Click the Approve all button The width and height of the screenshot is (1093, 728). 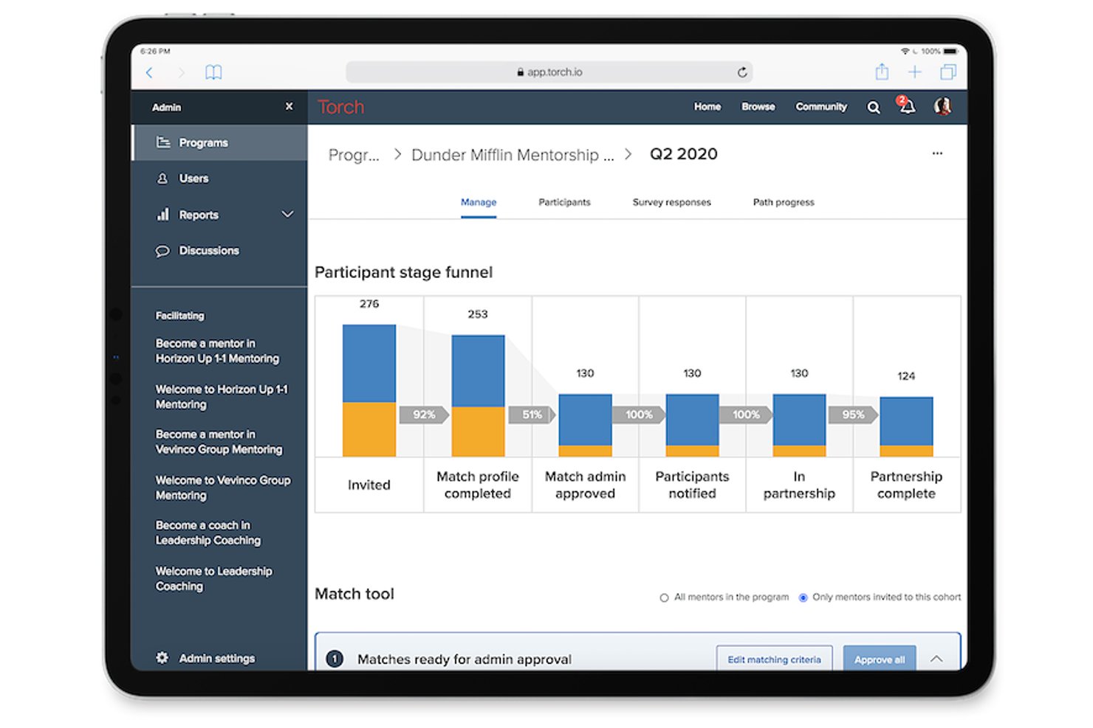[x=879, y=659]
